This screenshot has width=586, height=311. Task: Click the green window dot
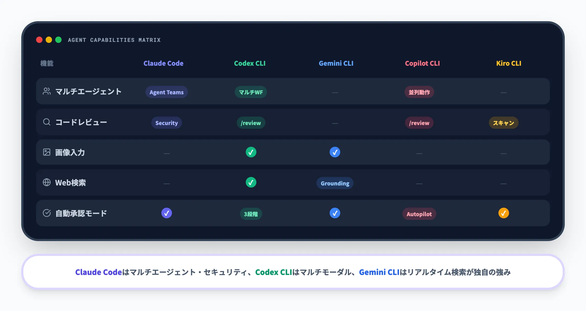pos(58,40)
